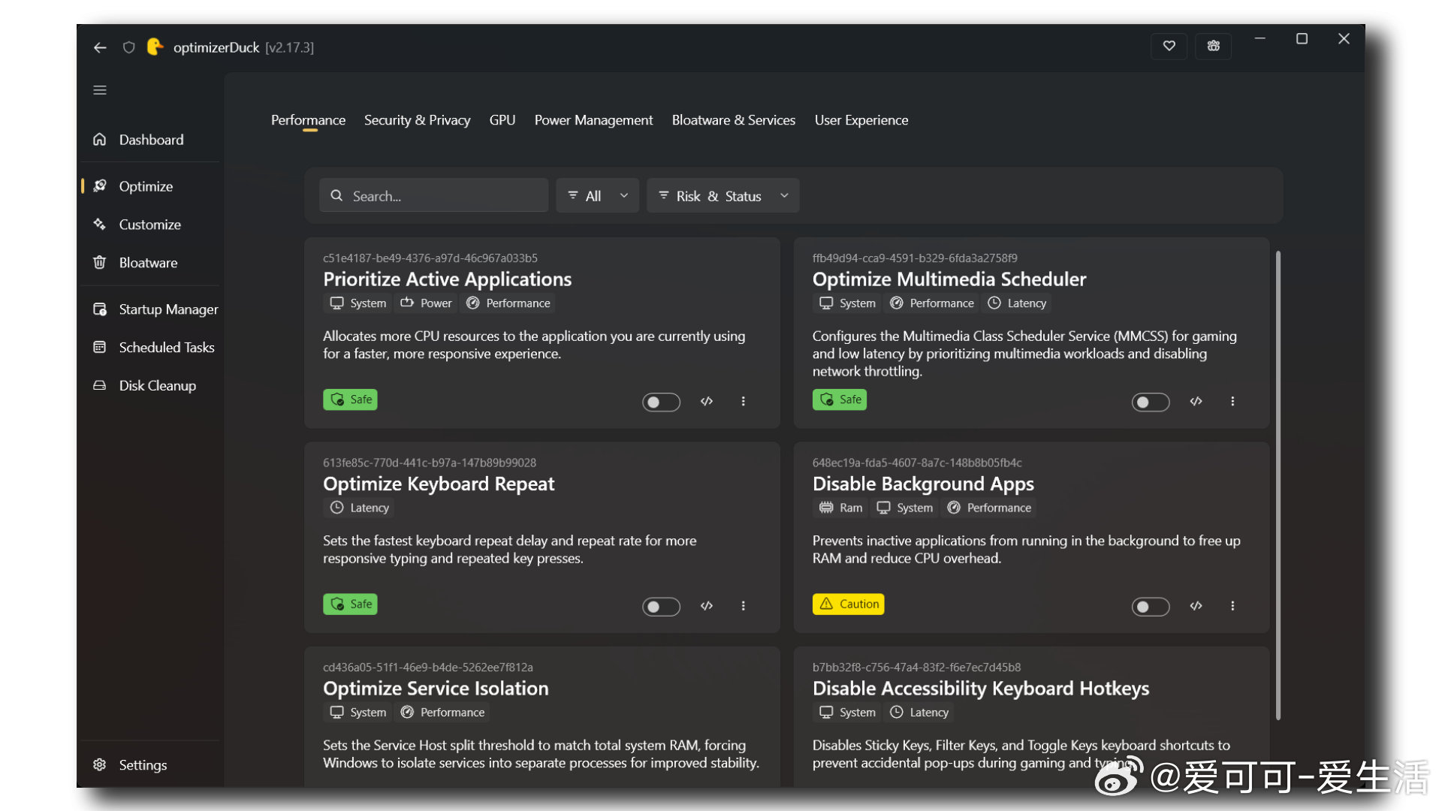Click Latency tag on Optimize Multimedia Scheduler
The width and height of the screenshot is (1442, 811).
1016,303
